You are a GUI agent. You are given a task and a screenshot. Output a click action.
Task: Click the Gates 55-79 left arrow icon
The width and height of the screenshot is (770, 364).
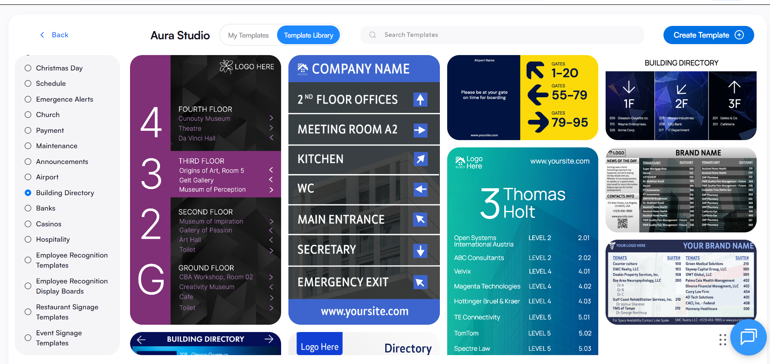[538, 95]
